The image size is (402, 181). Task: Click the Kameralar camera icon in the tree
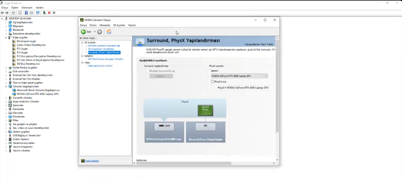10,109
